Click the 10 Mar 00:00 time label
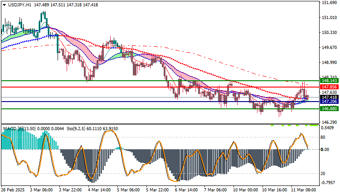The height and width of the screenshot is (195, 340). click(245, 190)
